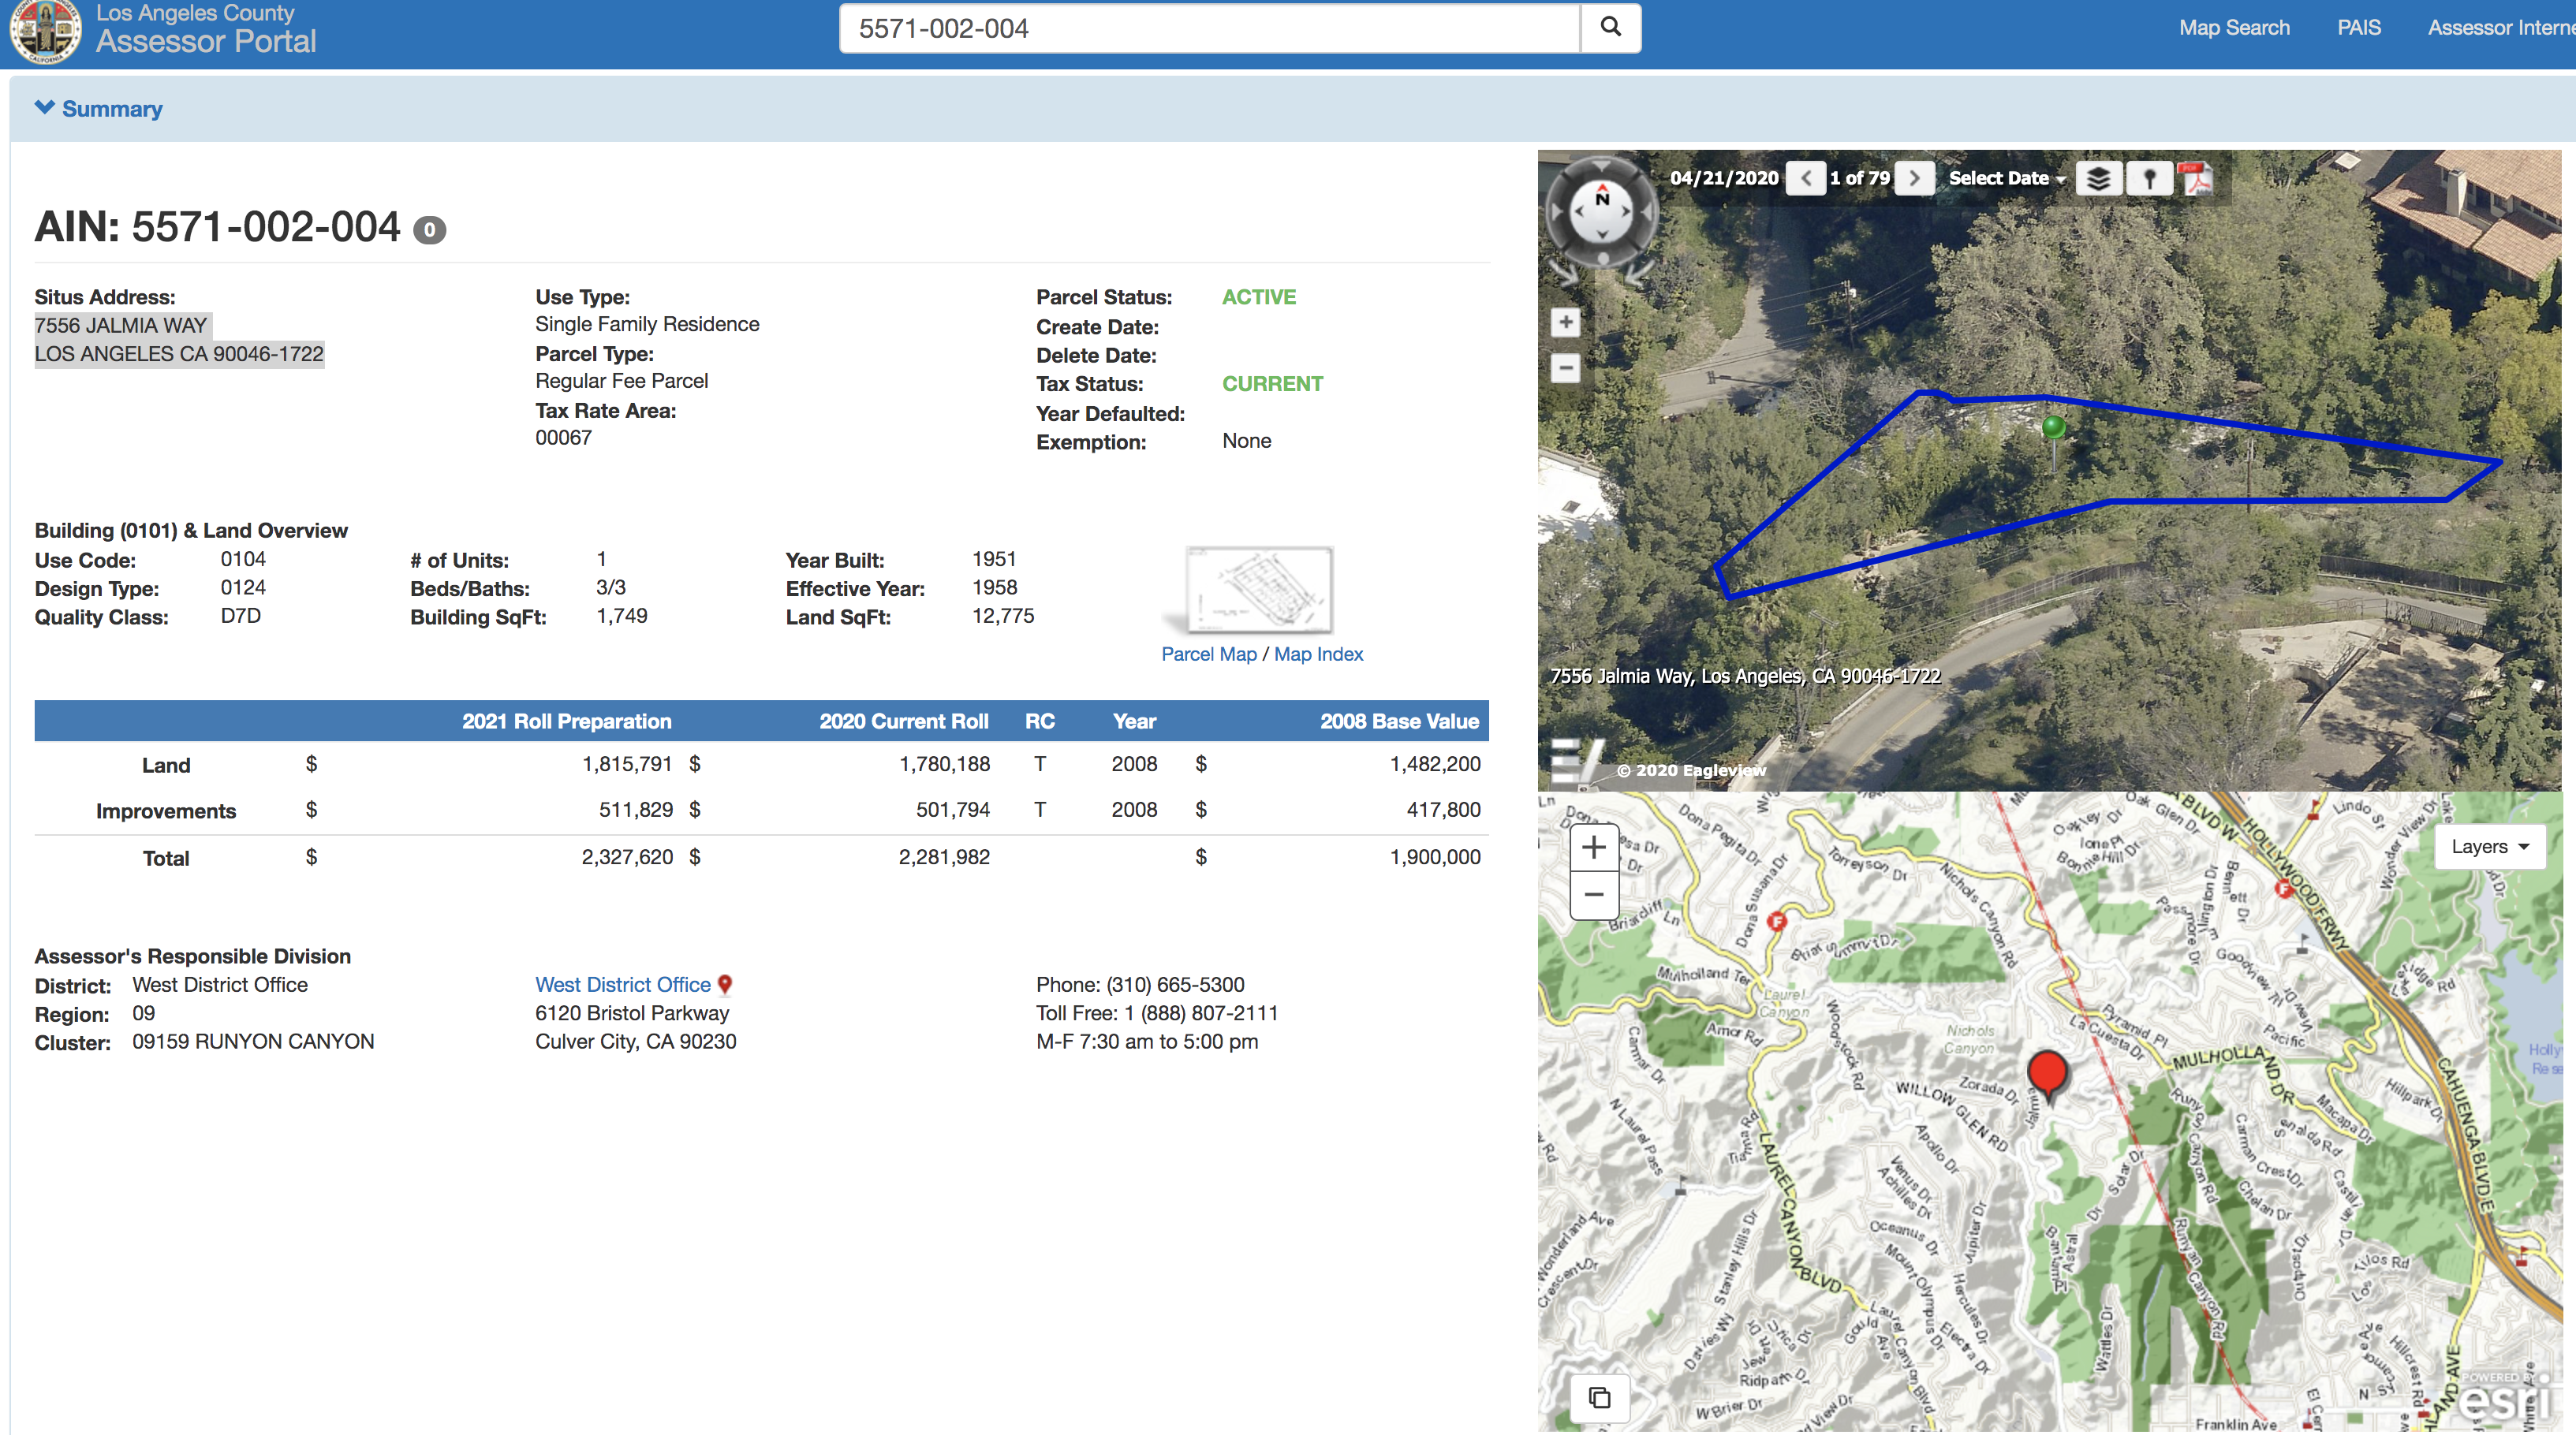This screenshot has height=1435, width=2576.
Task: Pan aerial view west on compass
Action: 1578,212
